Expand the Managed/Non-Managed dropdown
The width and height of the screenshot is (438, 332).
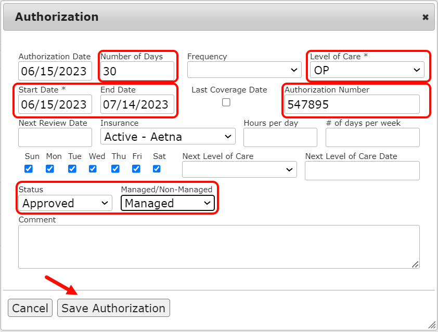pos(168,203)
